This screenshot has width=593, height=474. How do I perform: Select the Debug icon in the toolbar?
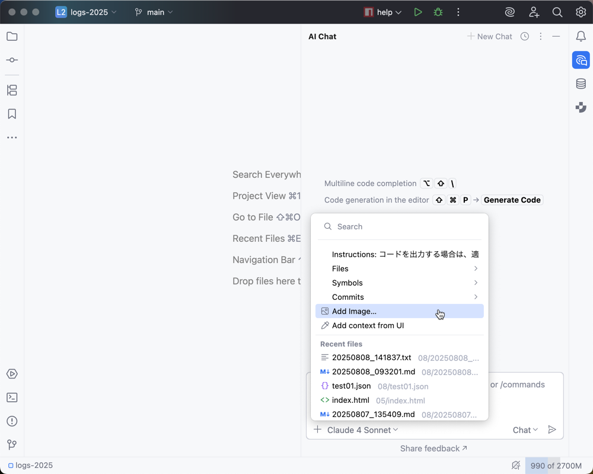pos(438,12)
